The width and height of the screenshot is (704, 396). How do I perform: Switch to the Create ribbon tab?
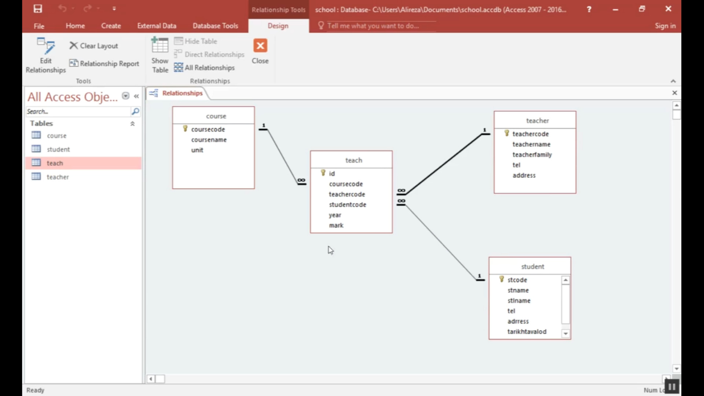pyautogui.click(x=111, y=26)
